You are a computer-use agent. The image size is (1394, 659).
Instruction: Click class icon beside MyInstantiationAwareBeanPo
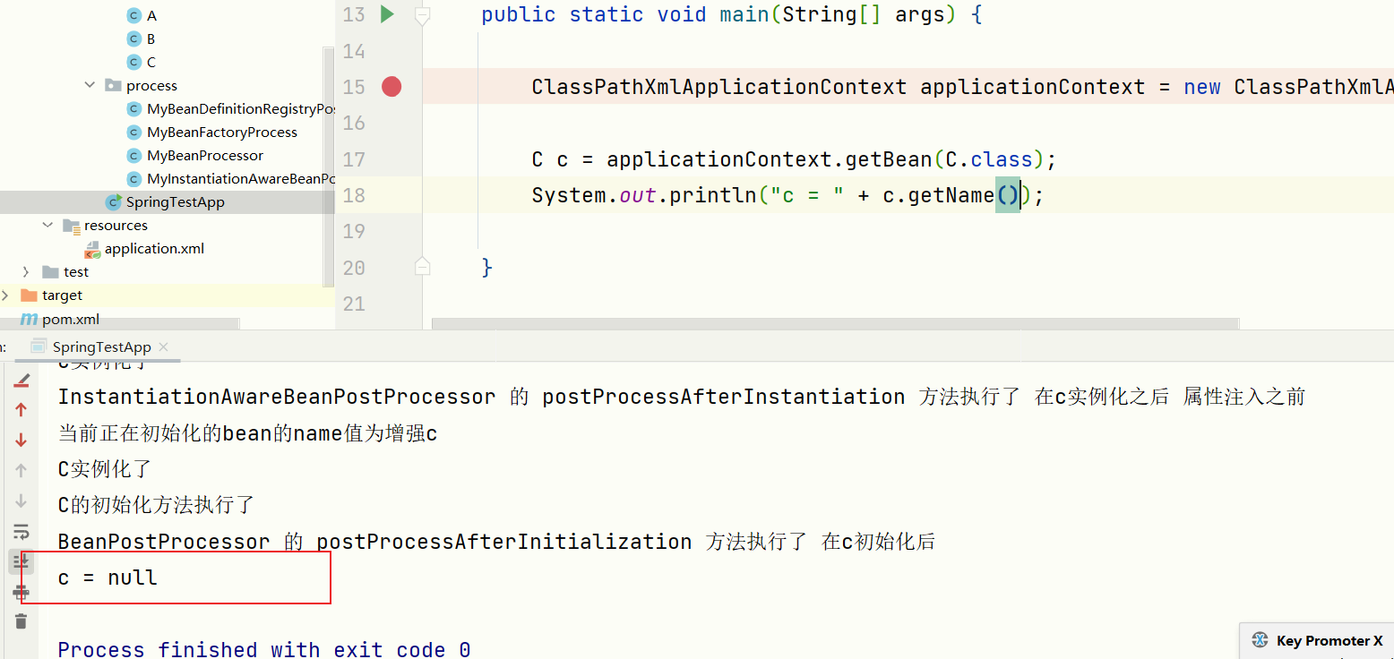134,178
